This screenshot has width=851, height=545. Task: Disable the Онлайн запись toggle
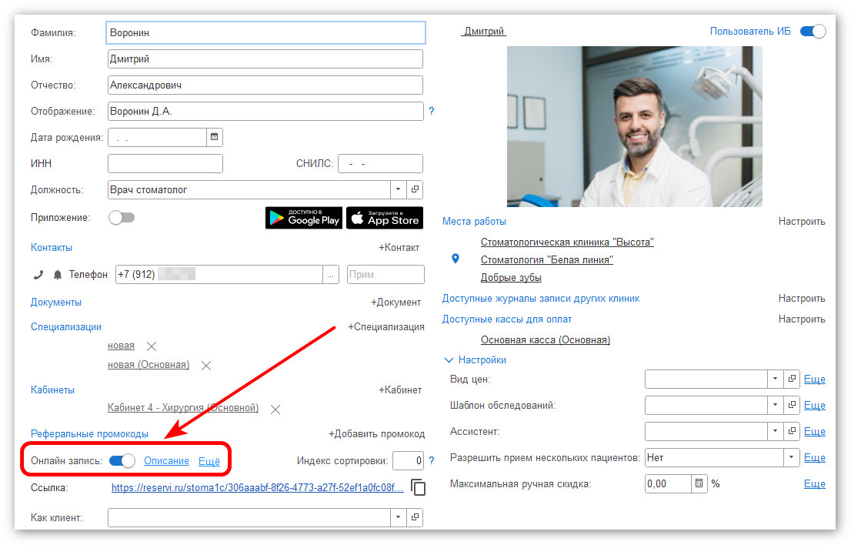tap(122, 461)
